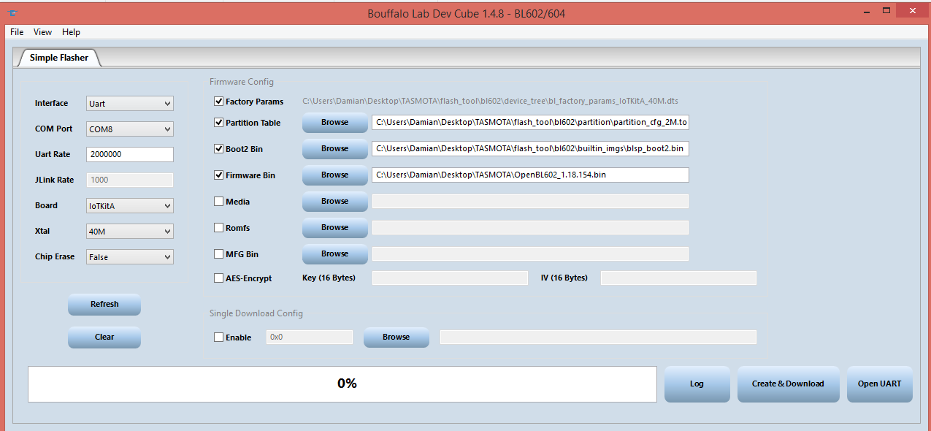Click Browse for Boot2 Bin
The height and width of the screenshot is (431, 931).
coord(334,149)
